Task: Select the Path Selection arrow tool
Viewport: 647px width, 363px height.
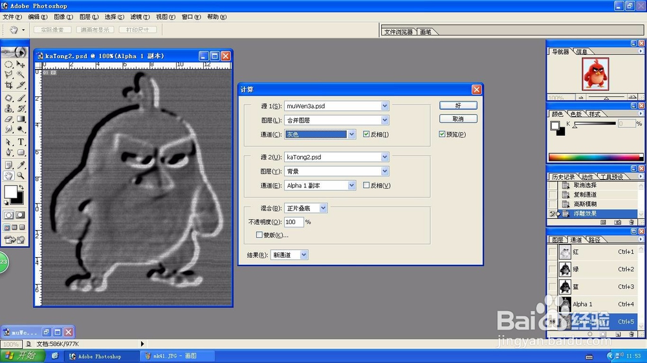Action: coord(8,142)
